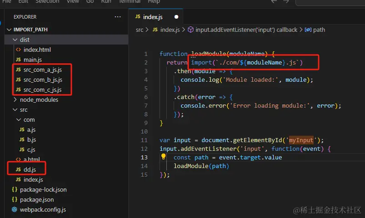Collapse the dist folder
Image resolution: width=365 pixels, height=218 pixels.
pos(15,40)
